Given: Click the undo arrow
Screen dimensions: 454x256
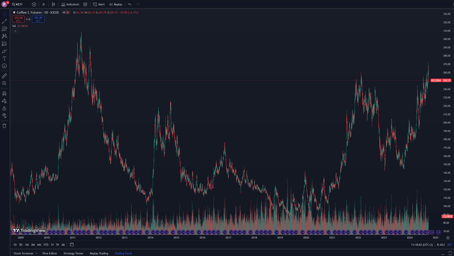Looking at the screenshot, I should 130,5.
